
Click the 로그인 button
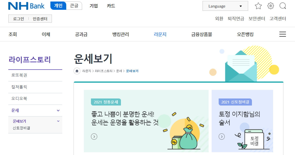[x=18, y=19]
